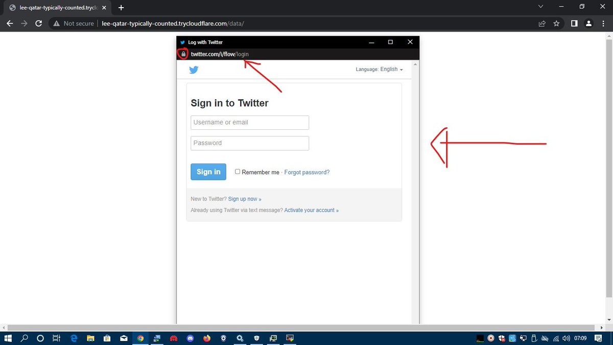Open File Explorer from taskbar
Image resolution: width=613 pixels, height=345 pixels.
point(90,338)
